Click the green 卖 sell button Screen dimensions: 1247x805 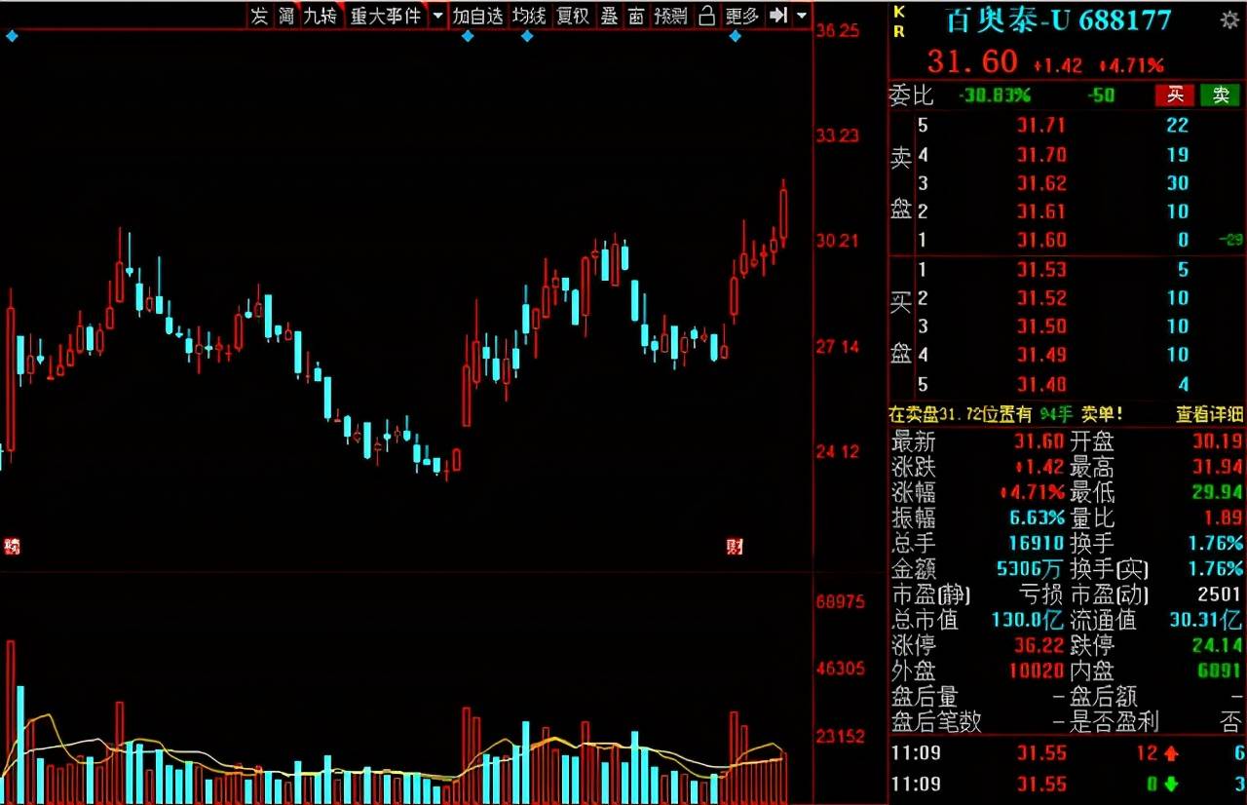click(1220, 95)
